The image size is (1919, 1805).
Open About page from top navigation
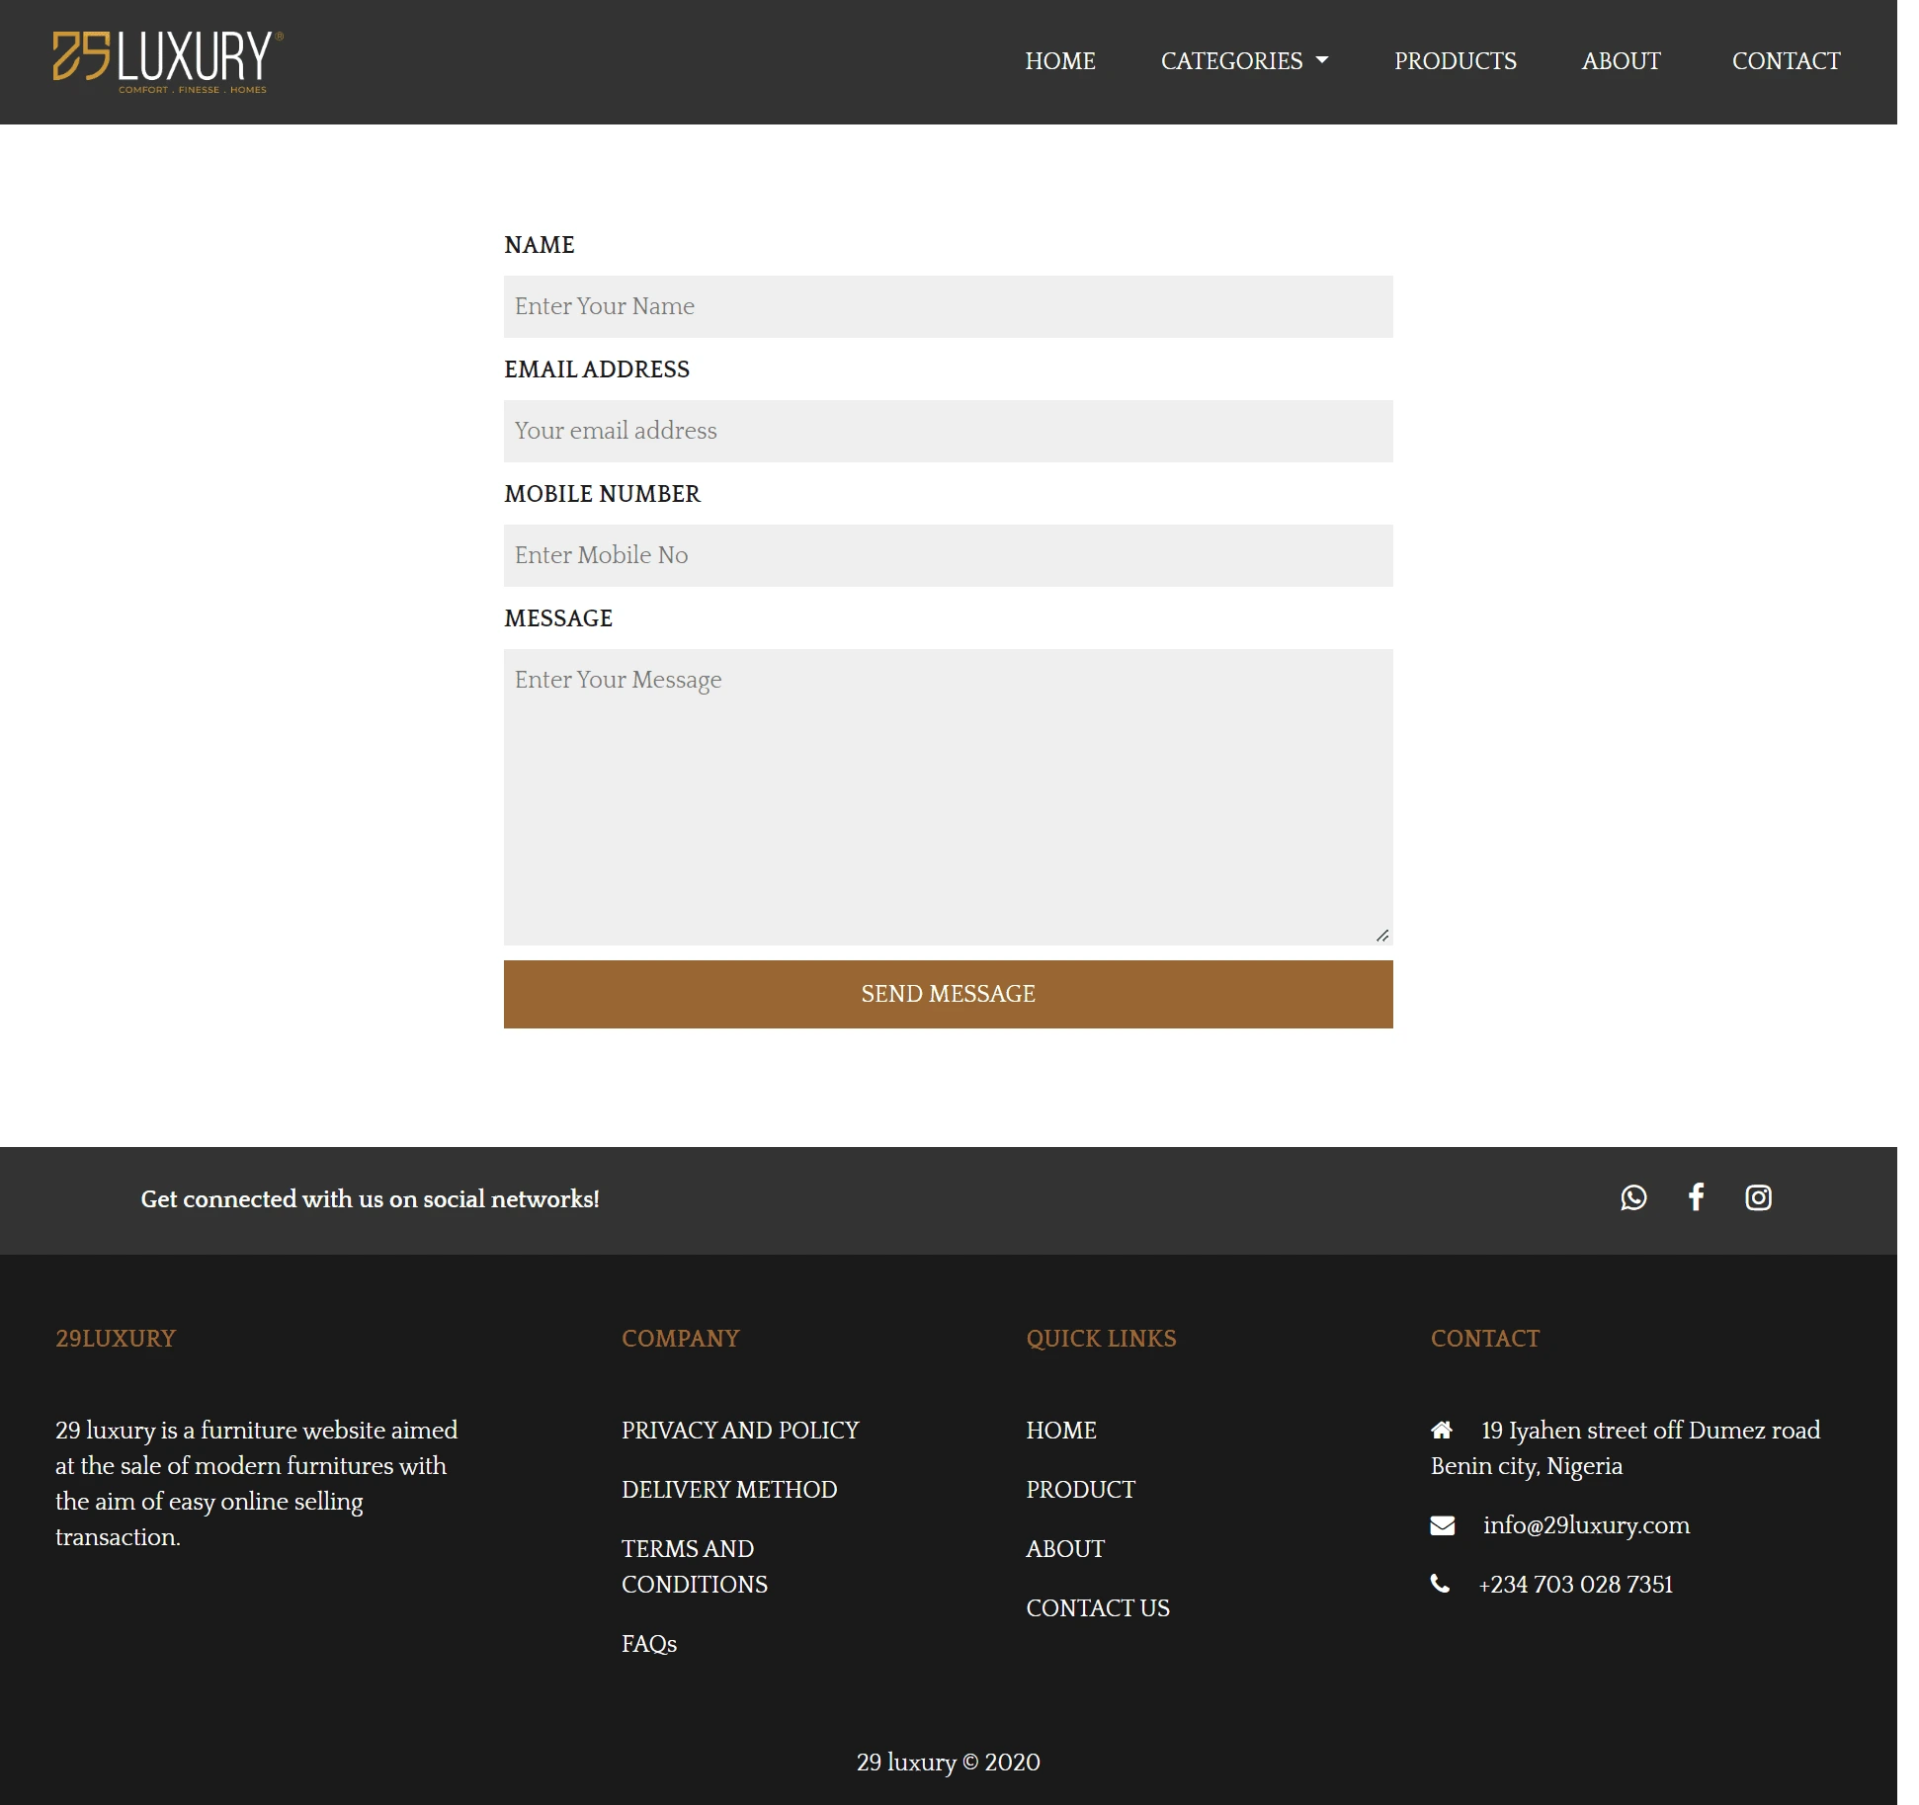pos(1621,61)
